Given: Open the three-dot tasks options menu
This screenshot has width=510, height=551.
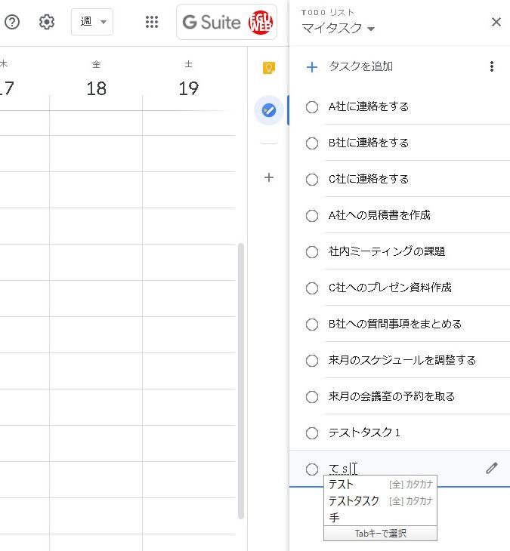Looking at the screenshot, I should point(492,66).
